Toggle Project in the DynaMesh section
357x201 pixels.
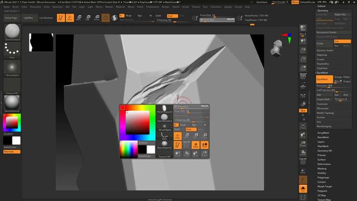click(x=347, y=82)
